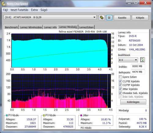Click the Kilépés button
Image resolution: width=153 pixels, height=133 pixels.
click(140, 18)
